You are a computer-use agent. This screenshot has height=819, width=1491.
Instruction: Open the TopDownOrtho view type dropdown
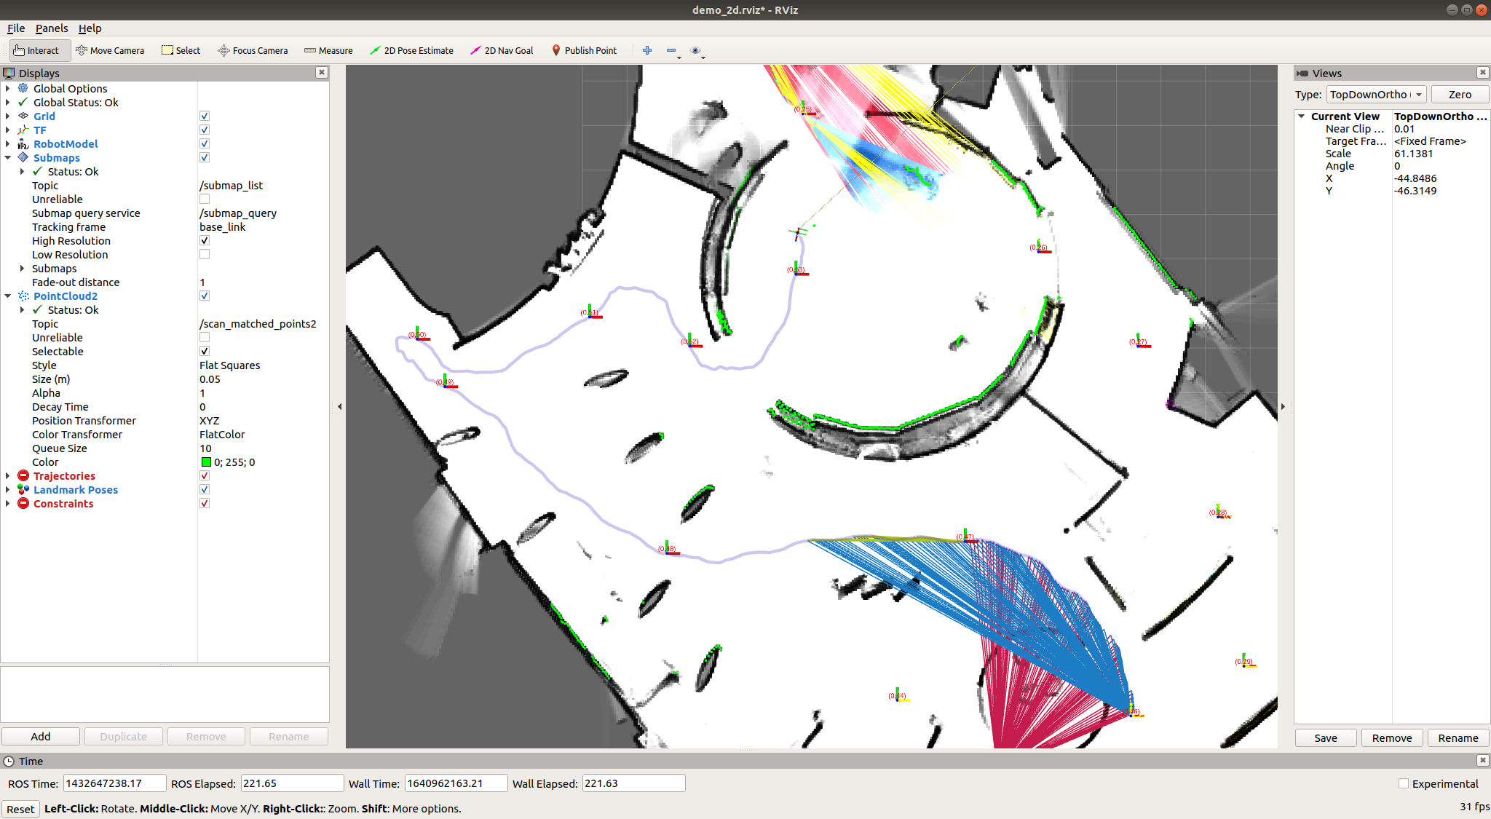point(1376,94)
